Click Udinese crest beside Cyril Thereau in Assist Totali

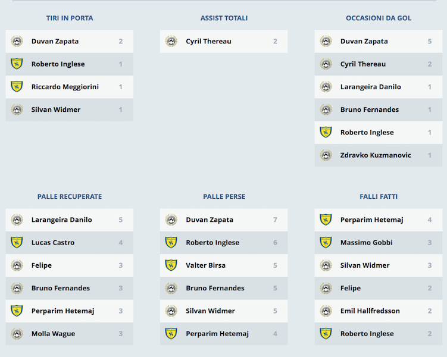171,42
